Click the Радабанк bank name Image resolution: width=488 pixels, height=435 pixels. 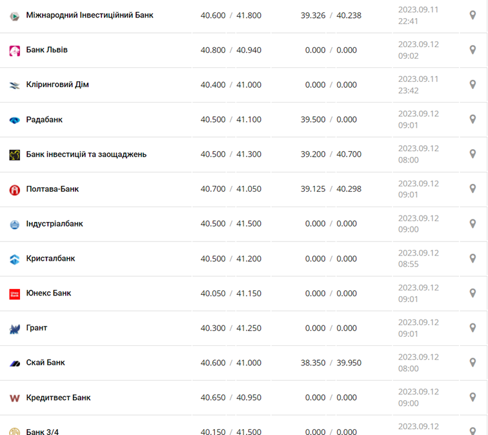coord(44,119)
